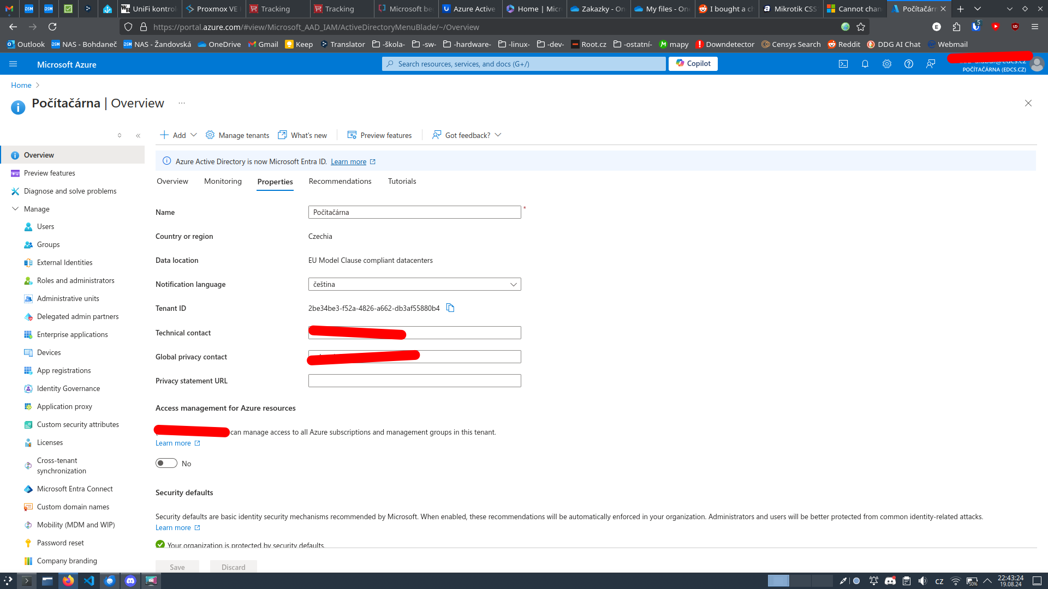Open a new browser tab
1048x589 pixels.
point(961,9)
